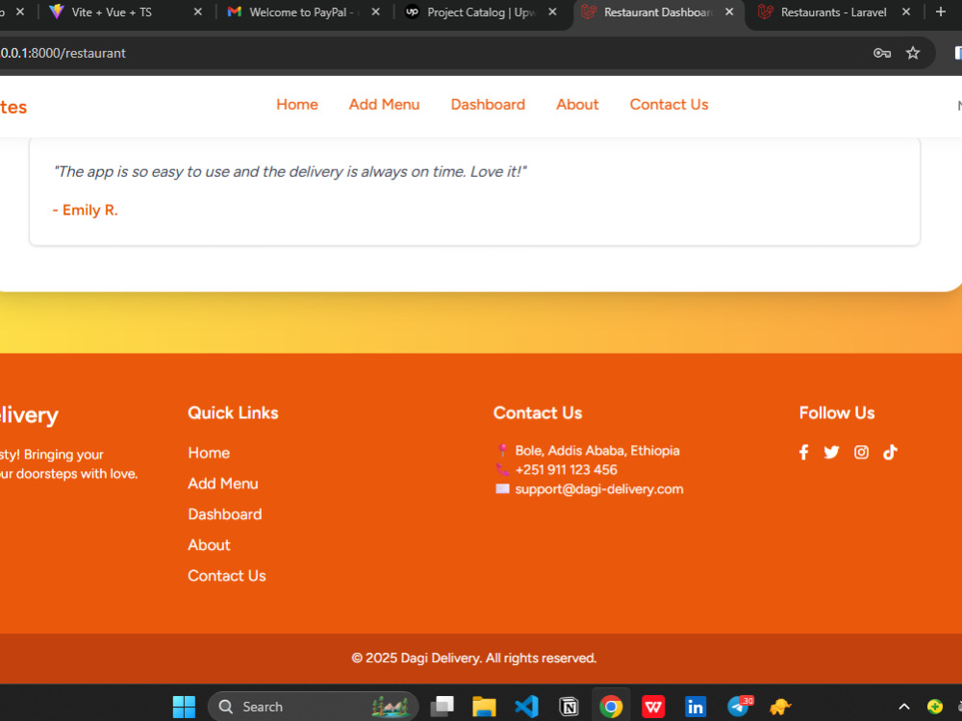The image size is (962, 721).
Task: Click the Emily R. testimonial author name
Action: pyautogui.click(x=85, y=211)
